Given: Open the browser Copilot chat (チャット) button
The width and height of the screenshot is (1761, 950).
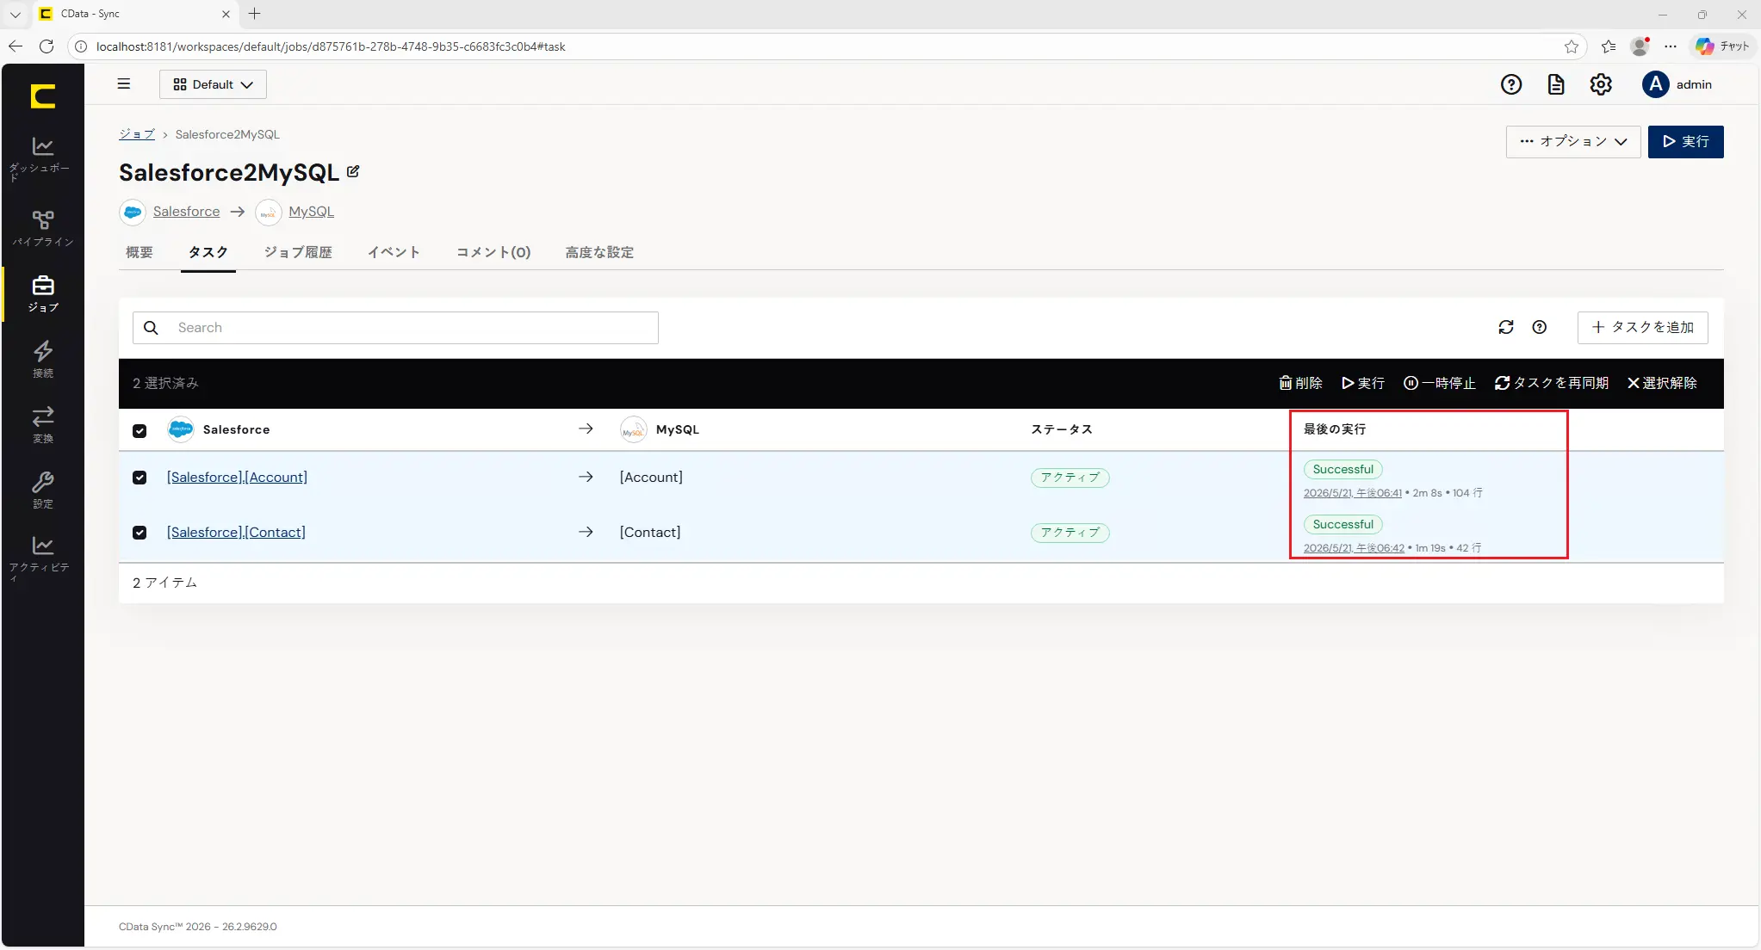Looking at the screenshot, I should tap(1722, 46).
